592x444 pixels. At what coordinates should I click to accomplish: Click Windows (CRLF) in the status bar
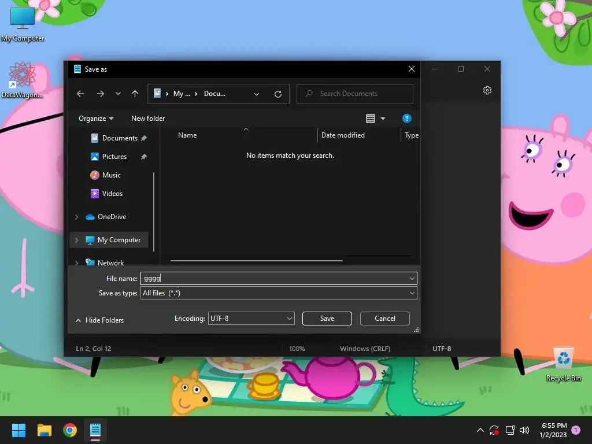point(365,349)
